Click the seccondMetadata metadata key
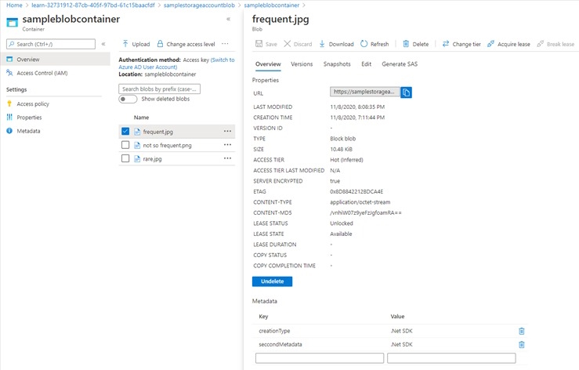The width and height of the screenshot is (579, 370). pyautogui.click(x=280, y=344)
